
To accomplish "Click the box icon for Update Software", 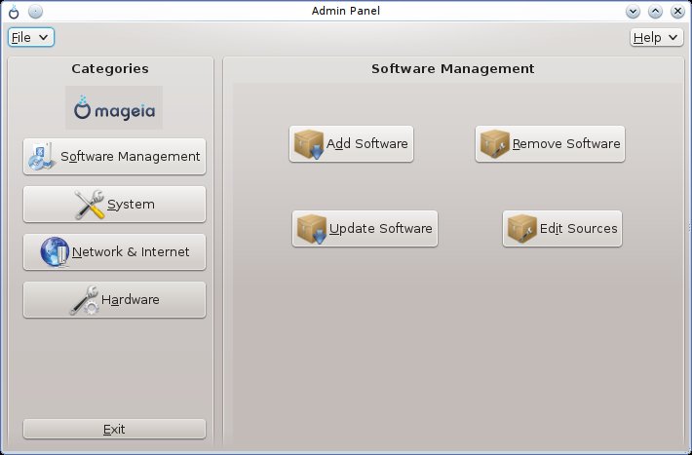I will pos(312,229).
